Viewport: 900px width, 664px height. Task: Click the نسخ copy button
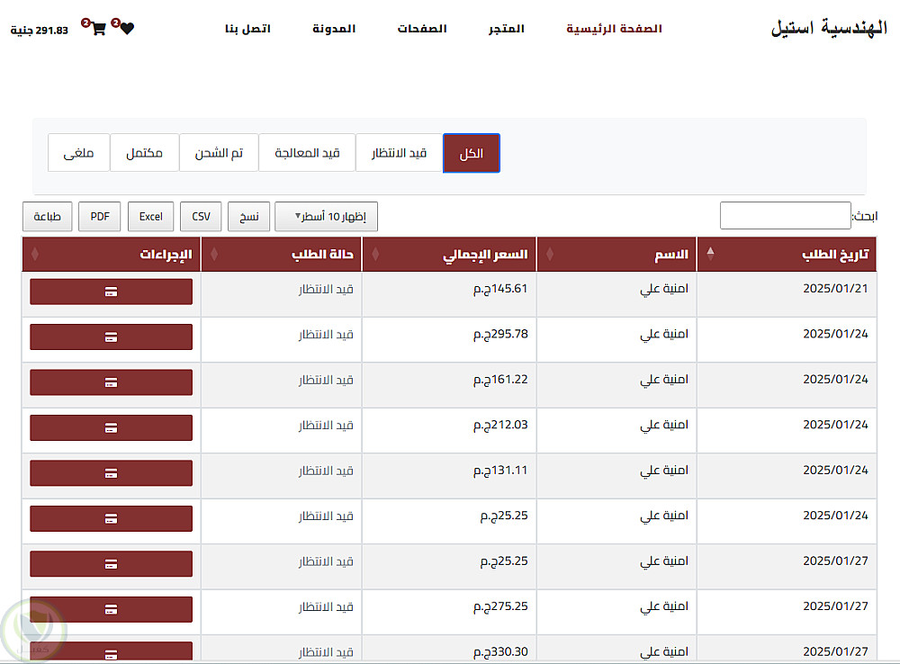pyautogui.click(x=248, y=216)
